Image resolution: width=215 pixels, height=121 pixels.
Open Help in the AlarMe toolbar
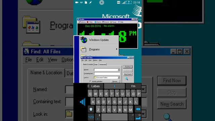(121, 22)
